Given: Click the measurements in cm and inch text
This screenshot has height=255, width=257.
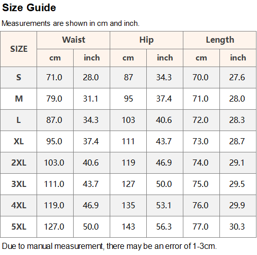Looking at the screenshot, I should click(x=71, y=23).
